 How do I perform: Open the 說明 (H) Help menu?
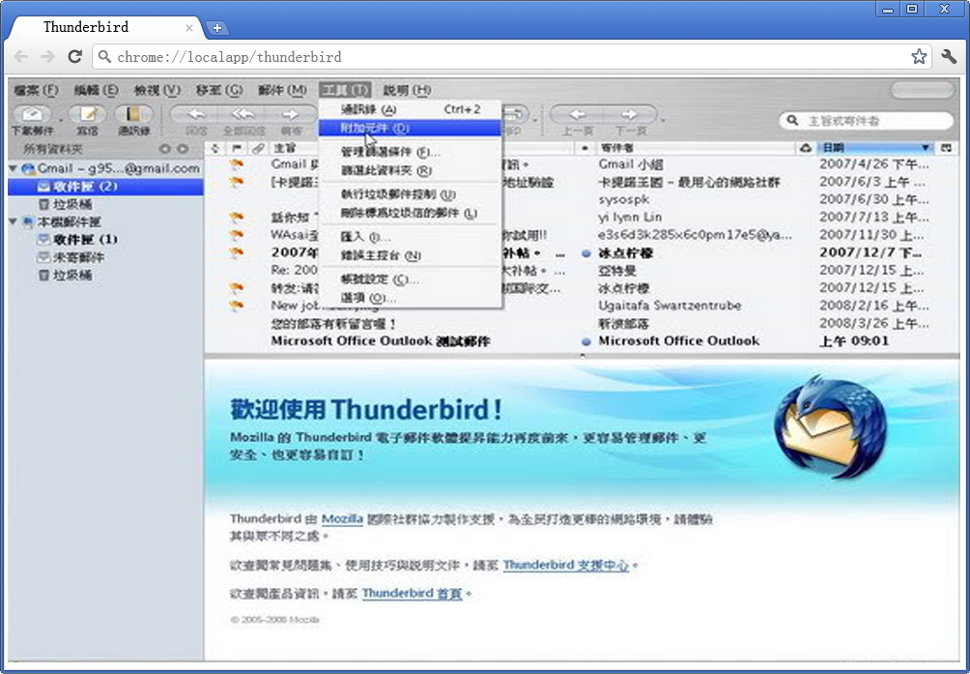point(407,90)
